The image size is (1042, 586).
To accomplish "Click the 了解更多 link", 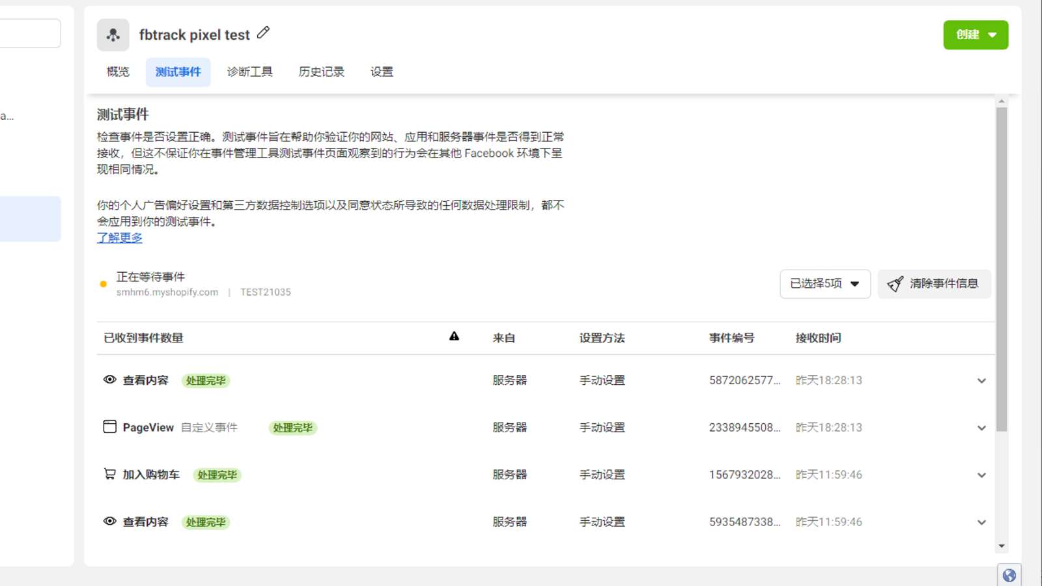I will pyautogui.click(x=120, y=238).
